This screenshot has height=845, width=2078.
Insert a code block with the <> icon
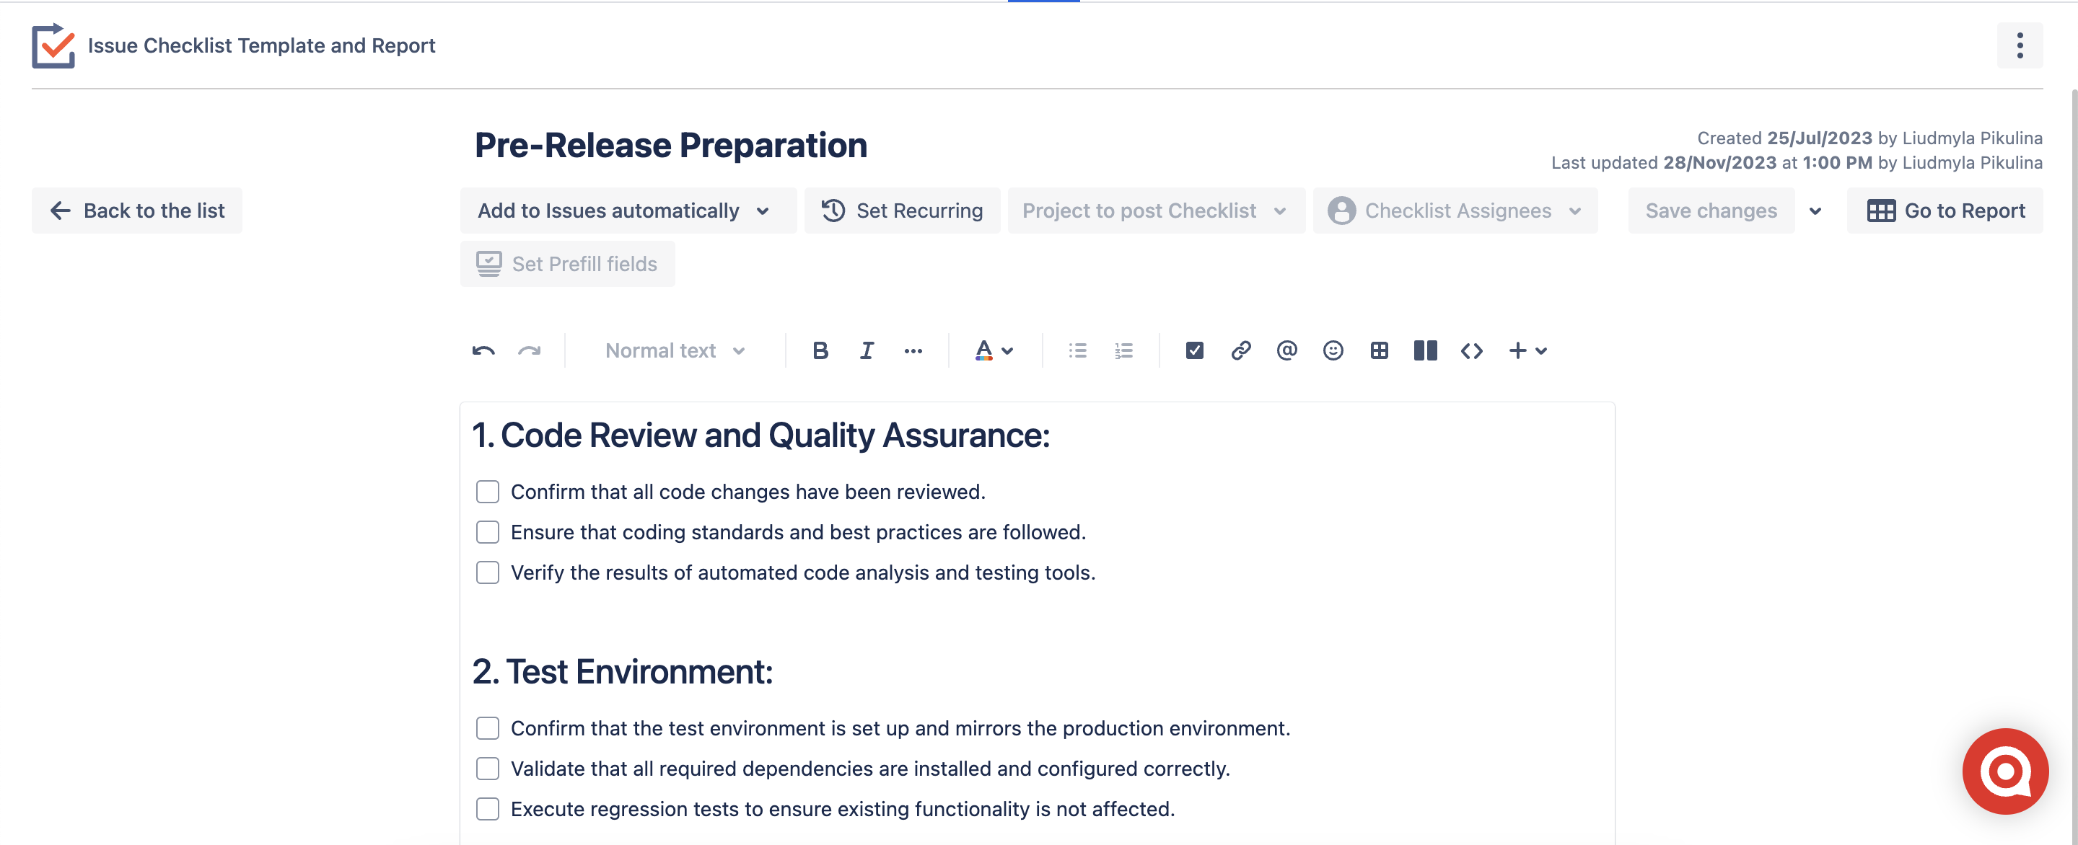tap(1470, 350)
